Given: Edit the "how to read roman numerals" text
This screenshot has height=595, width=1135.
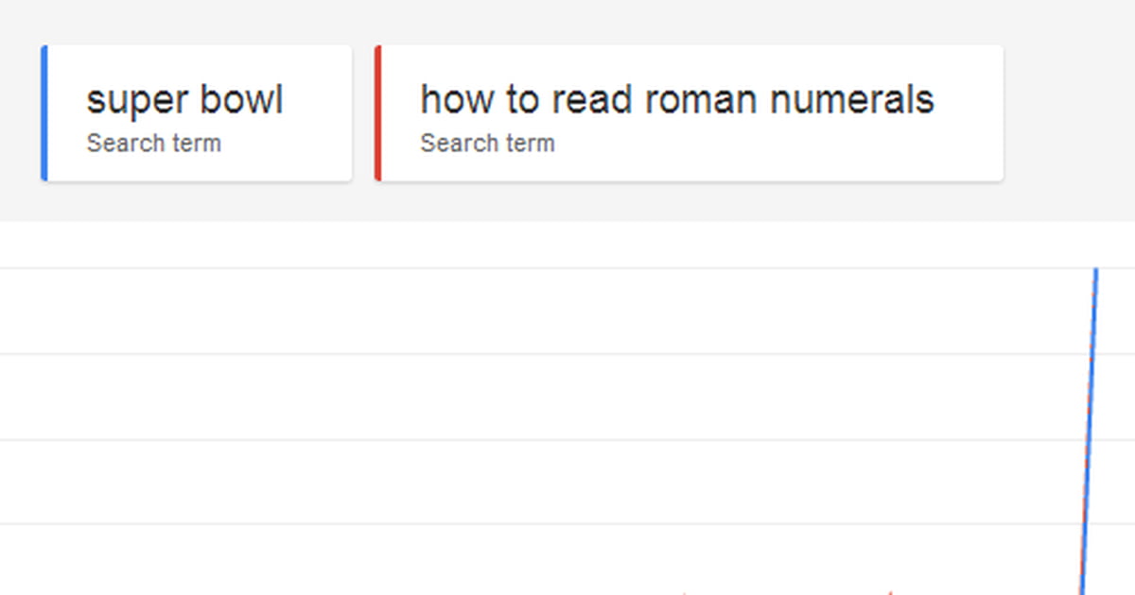Looking at the screenshot, I should click(677, 99).
